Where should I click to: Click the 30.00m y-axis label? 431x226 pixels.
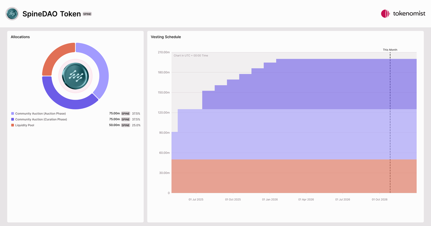164,173
